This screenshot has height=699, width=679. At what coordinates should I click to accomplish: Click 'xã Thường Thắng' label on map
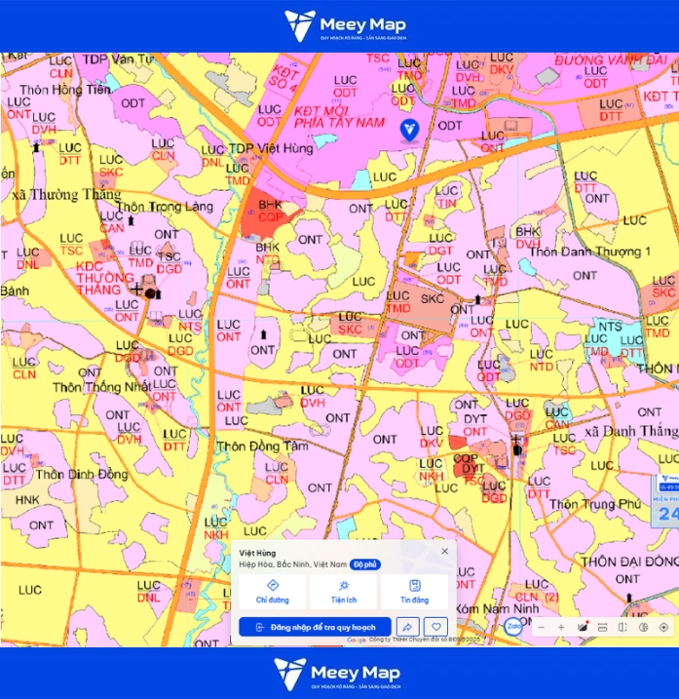click(x=67, y=195)
